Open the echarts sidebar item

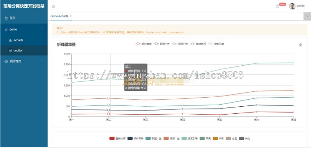[24, 40]
